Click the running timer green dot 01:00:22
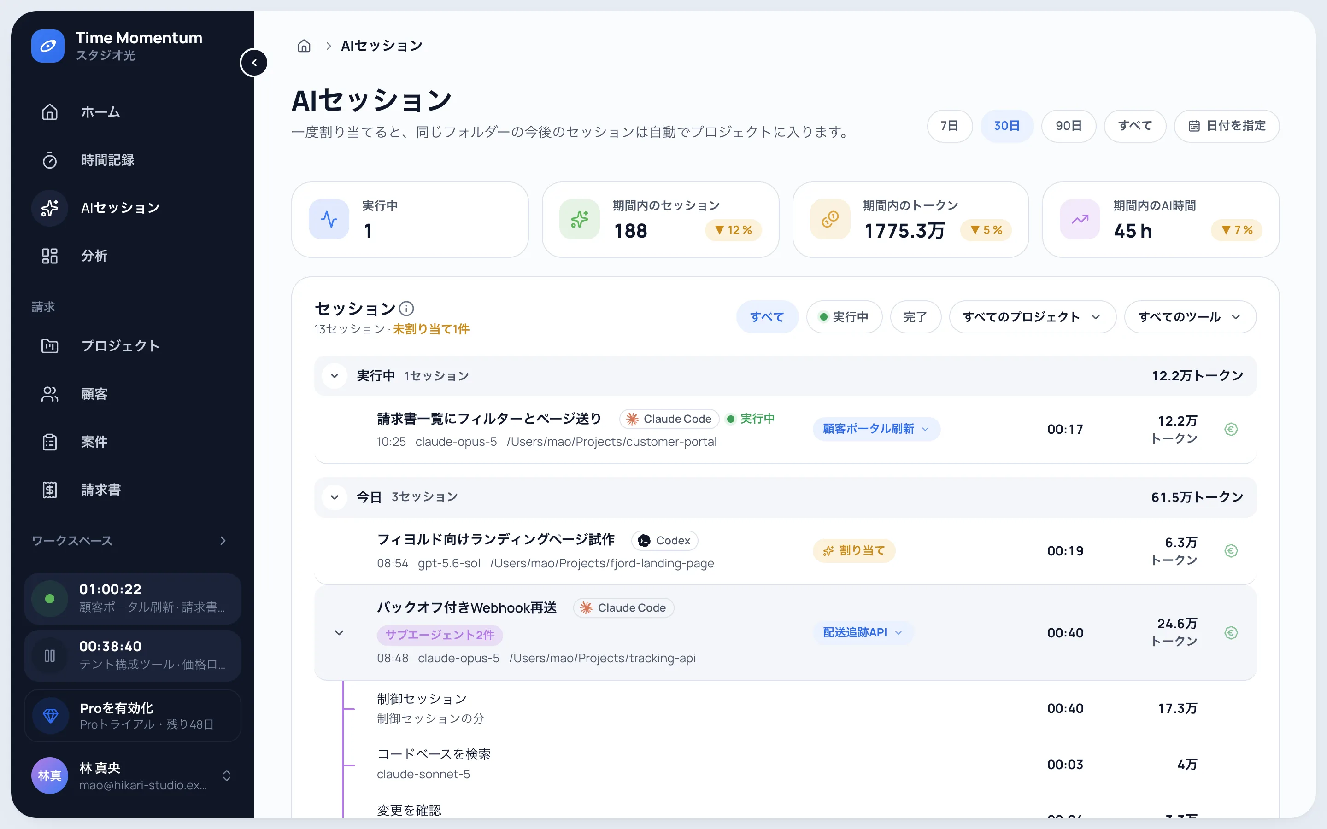The image size is (1327, 829). click(x=50, y=599)
